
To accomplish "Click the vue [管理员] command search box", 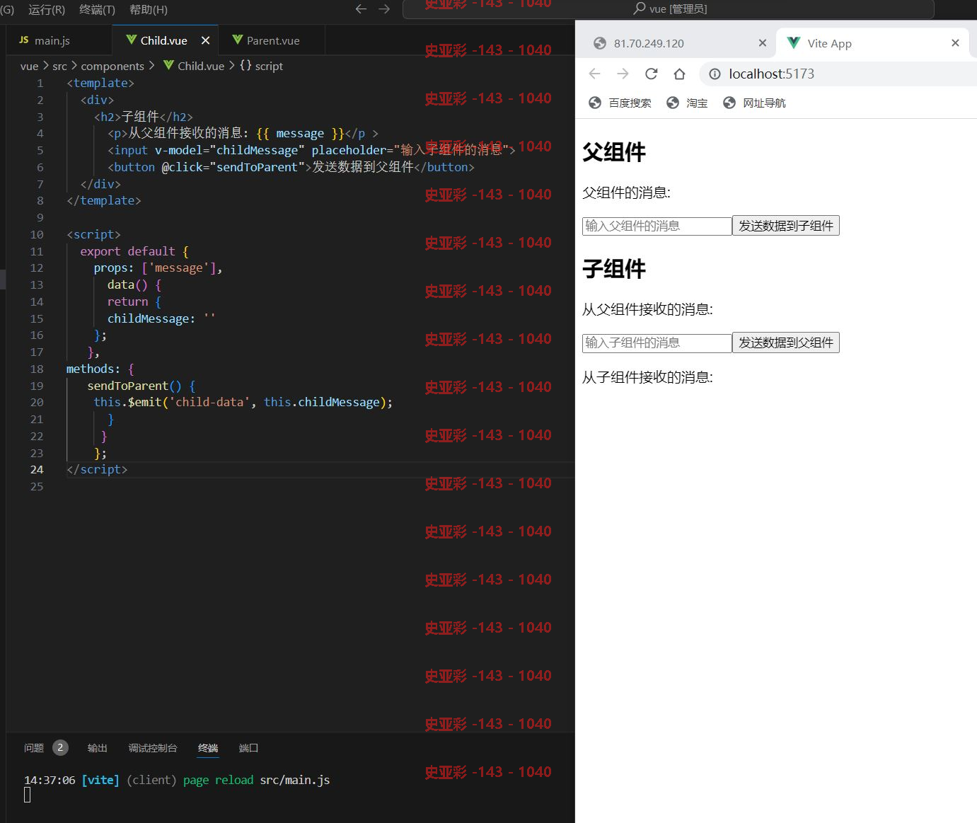I will (668, 9).
